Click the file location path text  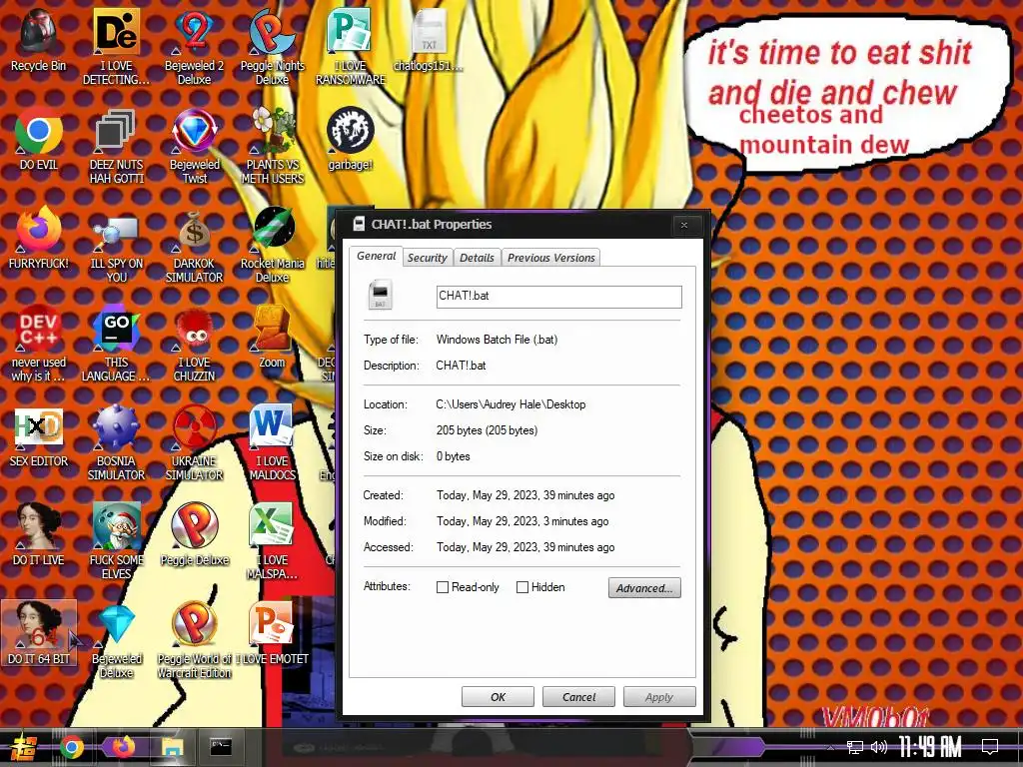(x=511, y=404)
